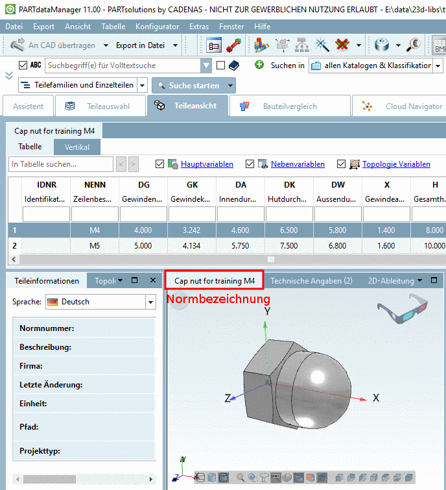
Task: Select shaded with edges cylinder display icon
Action: pyautogui.click(x=224, y=477)
